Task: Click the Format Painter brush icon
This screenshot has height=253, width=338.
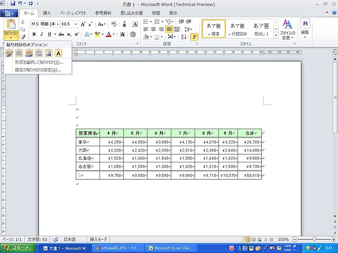Action: click(x=23, y=37)
